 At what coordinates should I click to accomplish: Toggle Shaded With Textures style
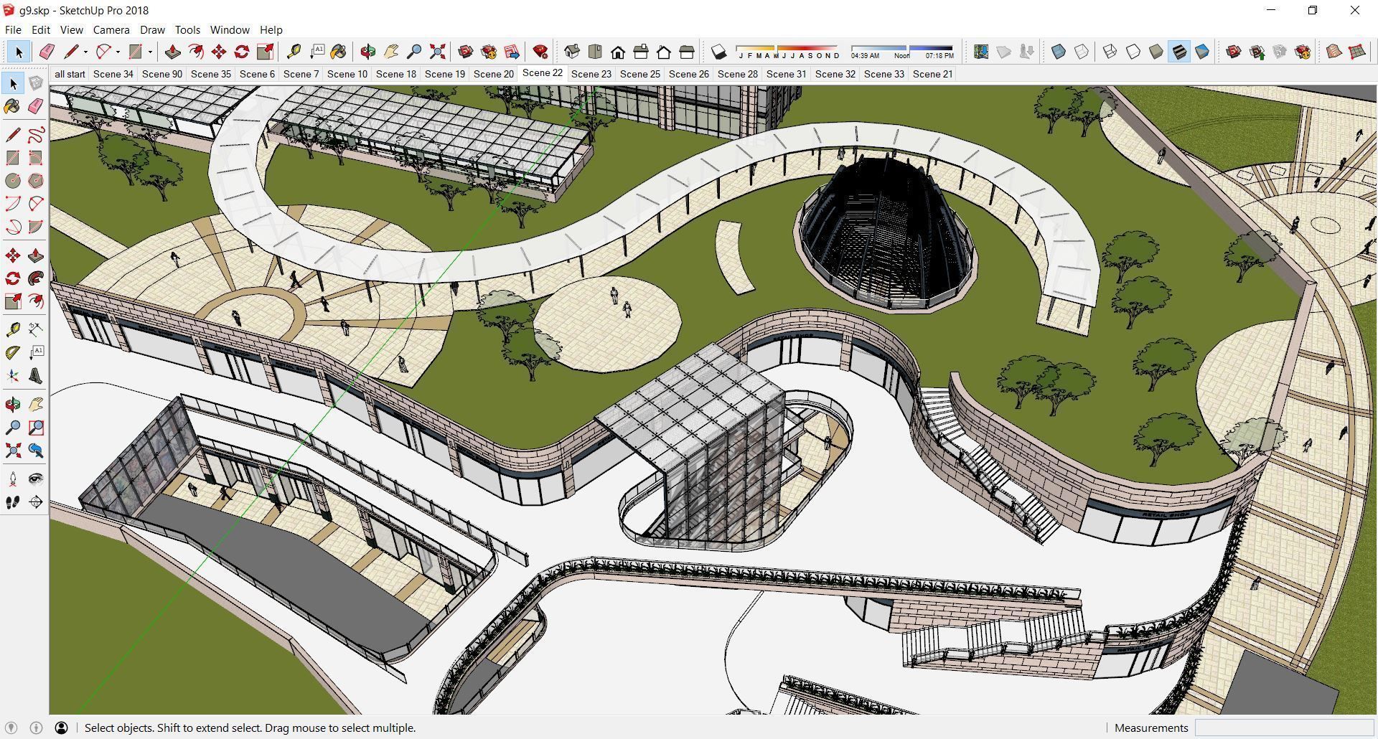click(1179, 52)
